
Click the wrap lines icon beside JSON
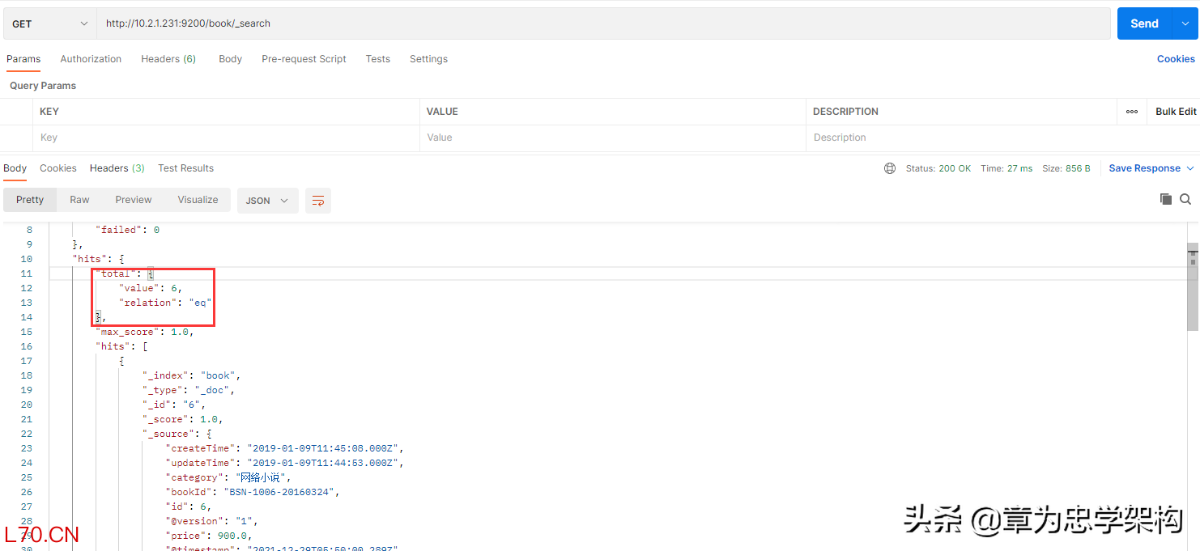click(318, 201)
